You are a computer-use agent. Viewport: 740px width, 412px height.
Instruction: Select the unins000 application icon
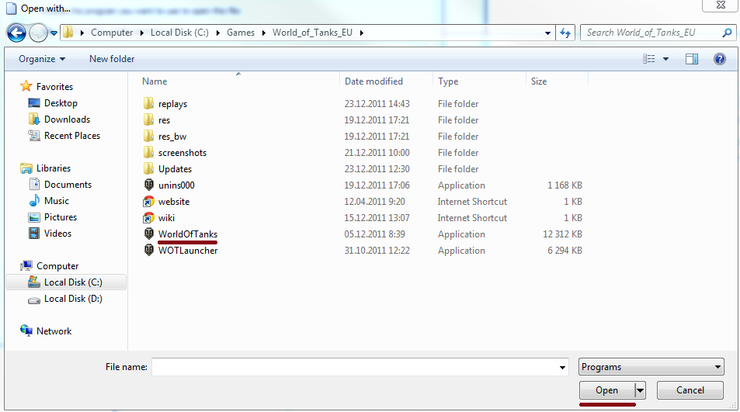pyautogui.click(x=148, y=185)
